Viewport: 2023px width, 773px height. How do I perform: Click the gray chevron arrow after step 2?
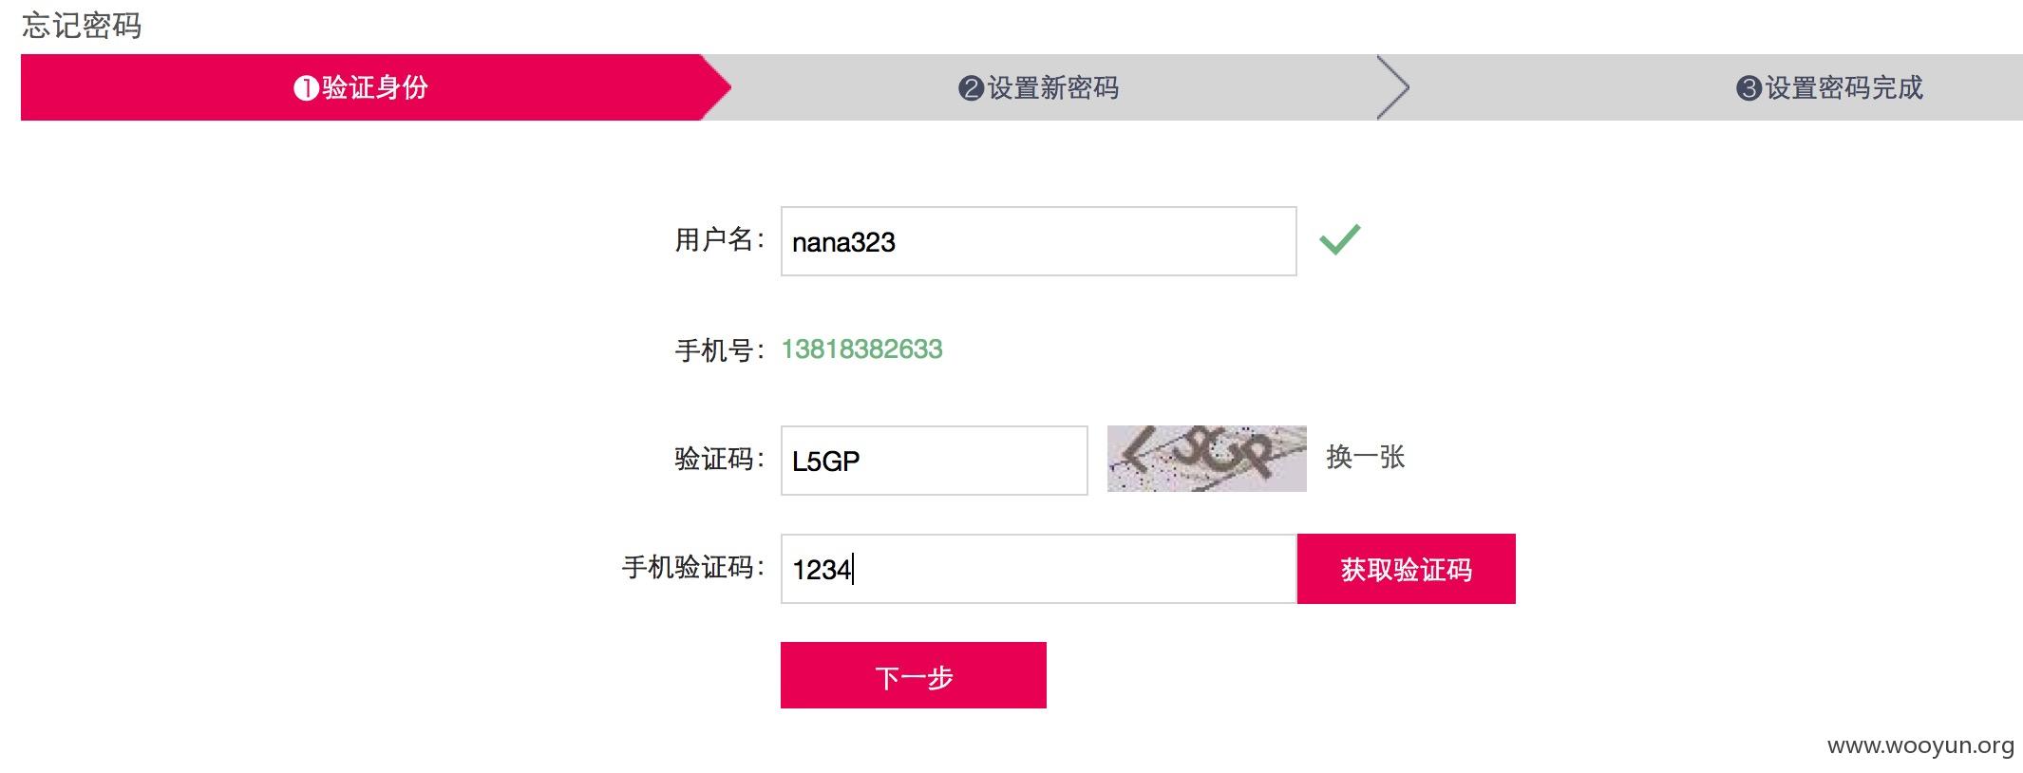coord(1393,87)
